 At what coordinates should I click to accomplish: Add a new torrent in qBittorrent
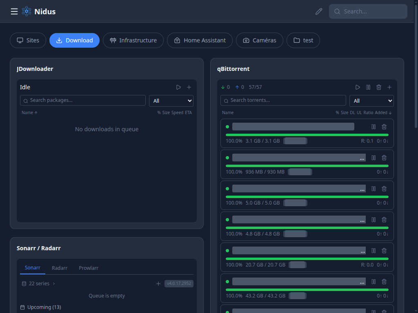(389, 87)
